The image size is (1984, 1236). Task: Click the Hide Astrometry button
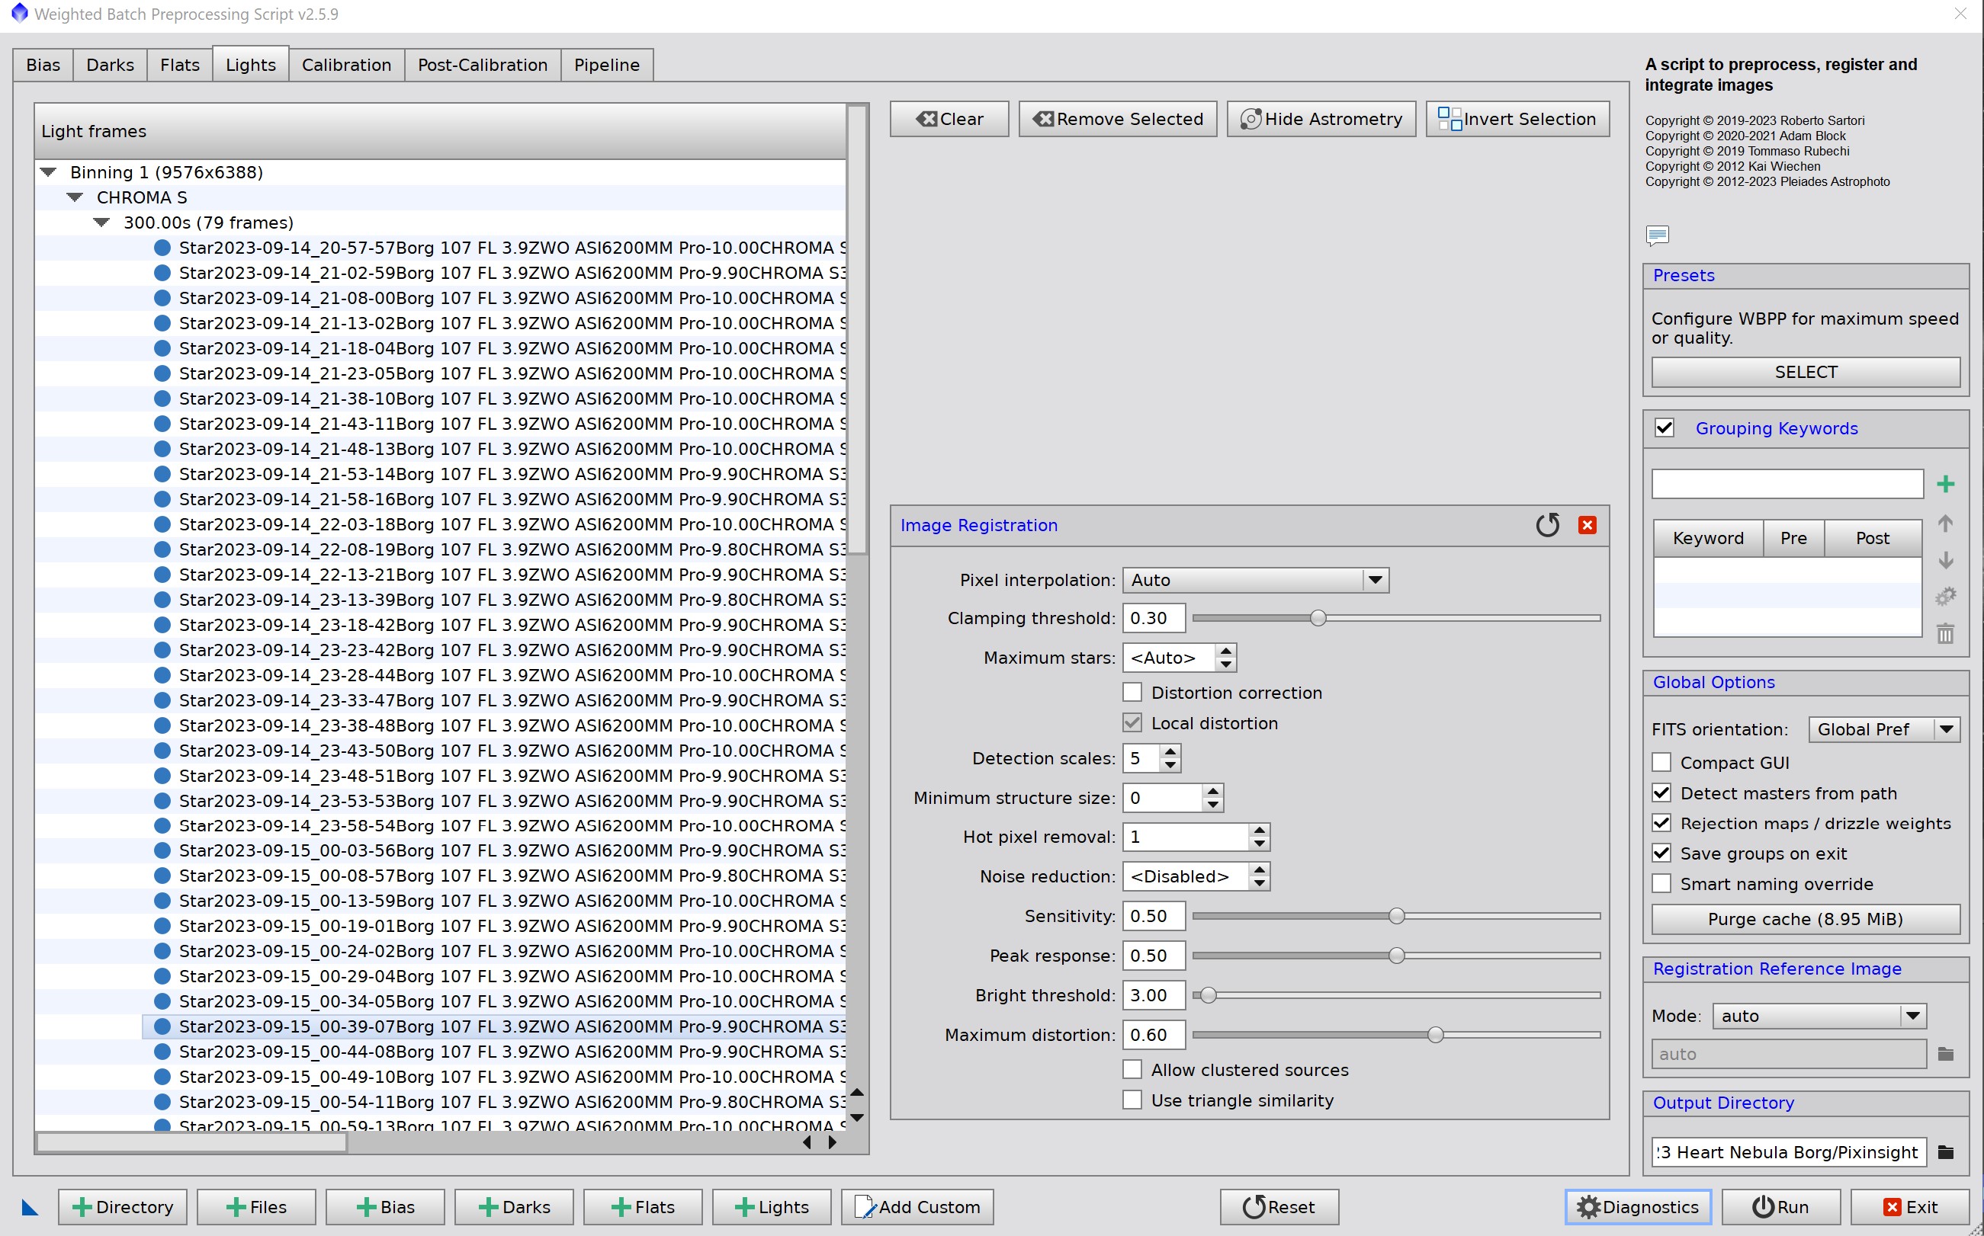[x=1321, y=119]
